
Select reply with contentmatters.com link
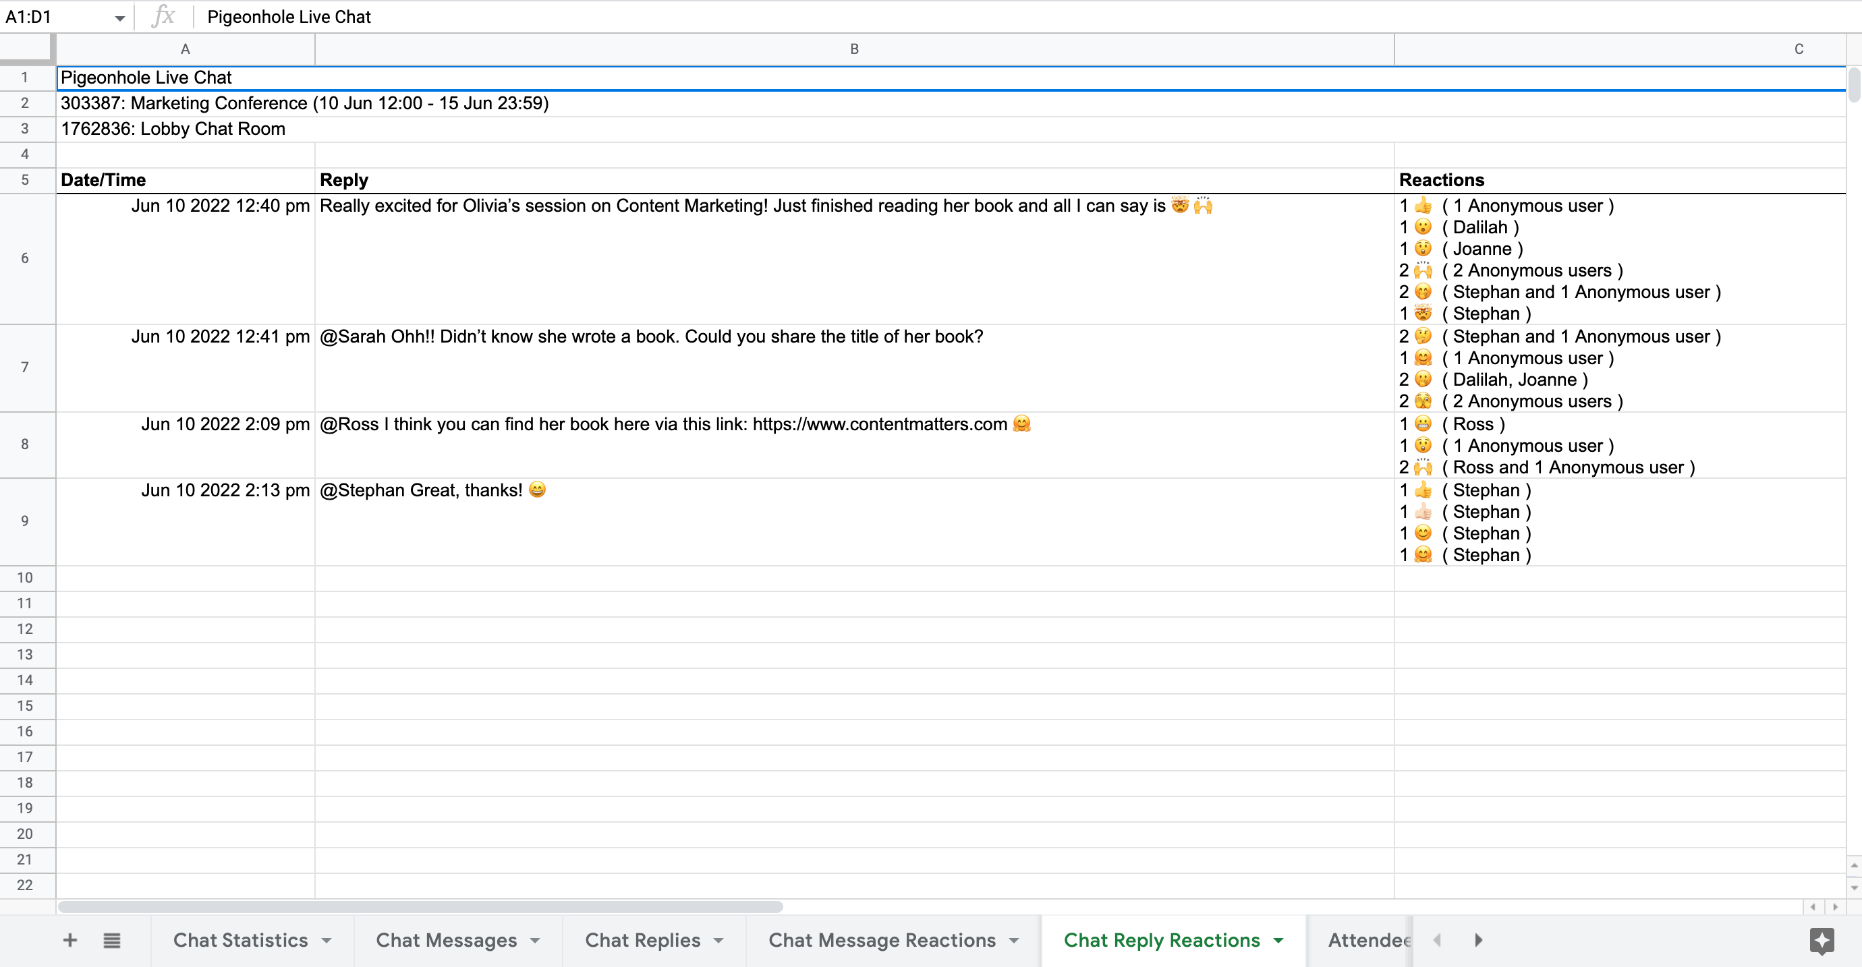pyautogui.click(x=854, y=444)
